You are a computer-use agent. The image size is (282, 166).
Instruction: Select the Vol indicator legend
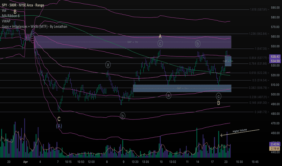[x=4, y=10]
